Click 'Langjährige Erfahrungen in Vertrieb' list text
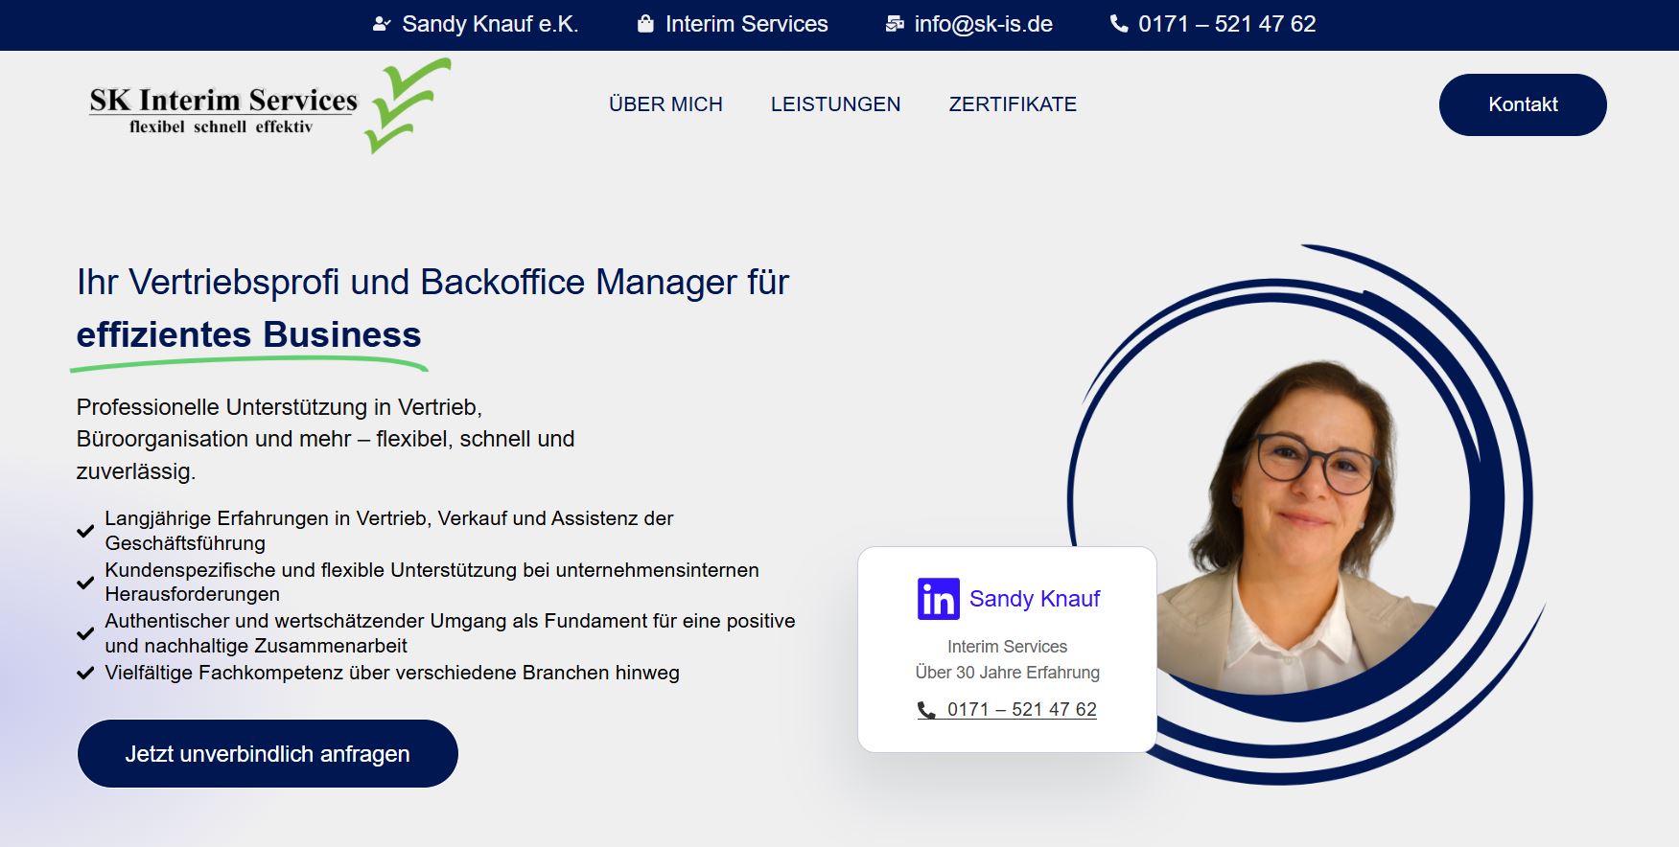The image size is (1679, 847). tap(389, 531)
